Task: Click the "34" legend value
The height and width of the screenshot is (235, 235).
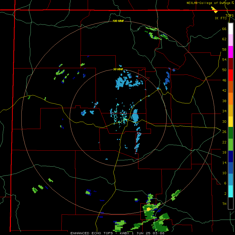Action: pyautogui.click(x=224, y=111)
